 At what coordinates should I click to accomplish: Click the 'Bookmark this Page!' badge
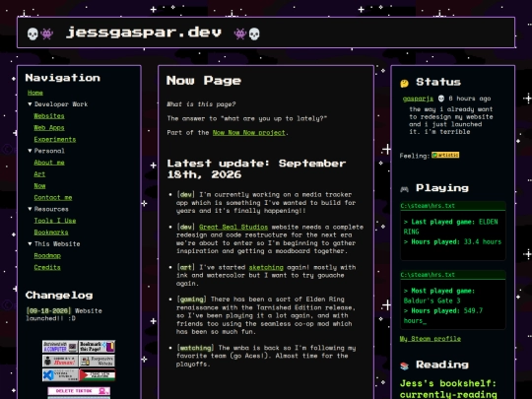[x=97, y=347]
